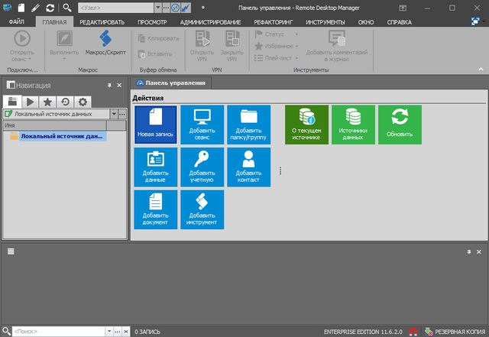Expand the bottom search field dropdown arrow
This screenshot has height=337, width=489.
[x=108, y=332]
